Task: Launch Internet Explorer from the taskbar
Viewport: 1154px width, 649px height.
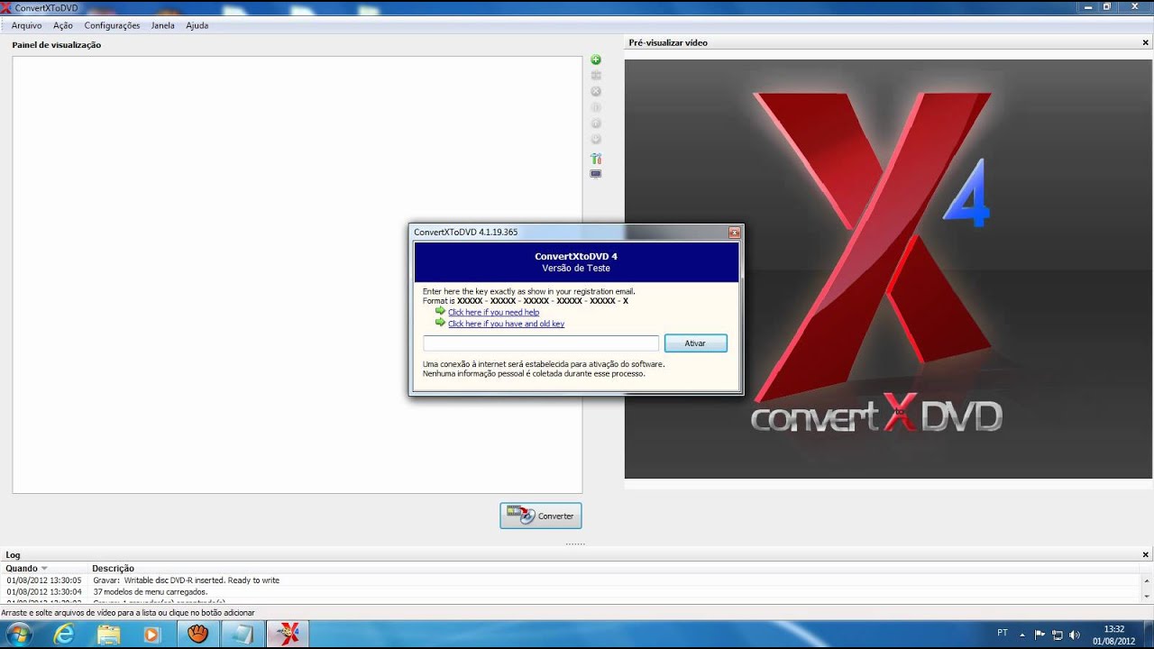Action: tap(64, 635)
